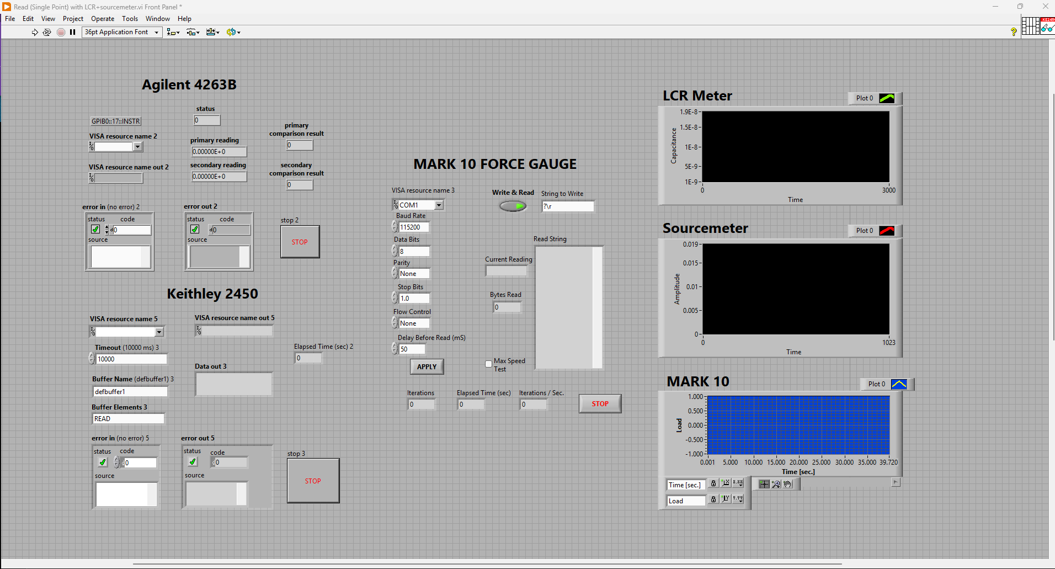Select the graph panning hand tool
This screenshot has height=569, width=1055.
pos(787,484)
